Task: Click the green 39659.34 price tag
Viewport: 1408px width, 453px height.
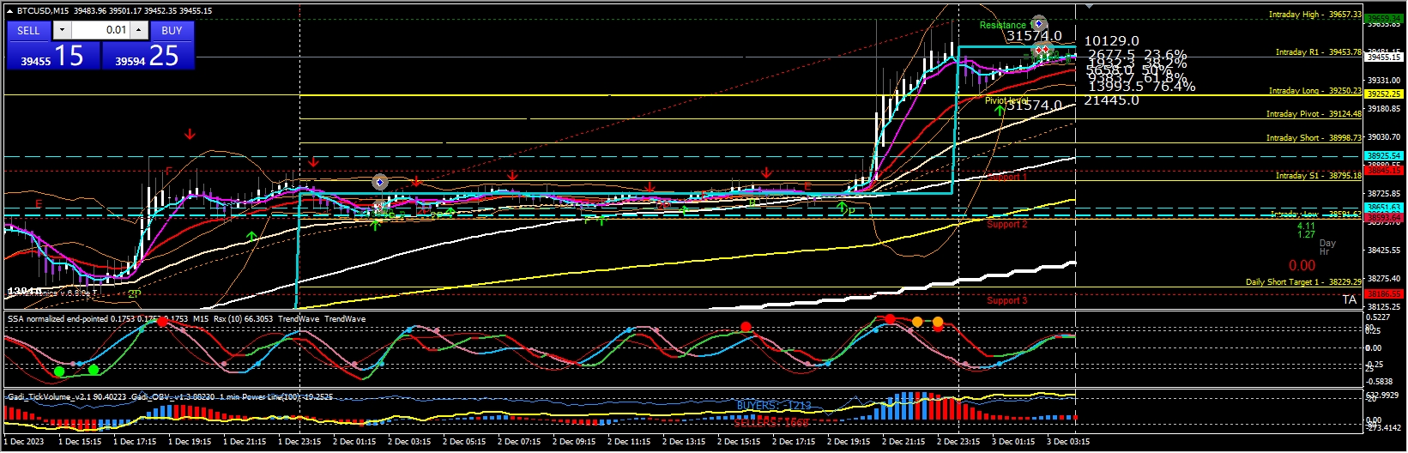Action: click(x=1383, y=18)
